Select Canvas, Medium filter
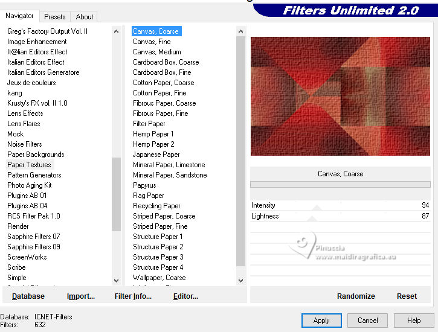The width and height of the screenshot is (438, 332). 157,52
